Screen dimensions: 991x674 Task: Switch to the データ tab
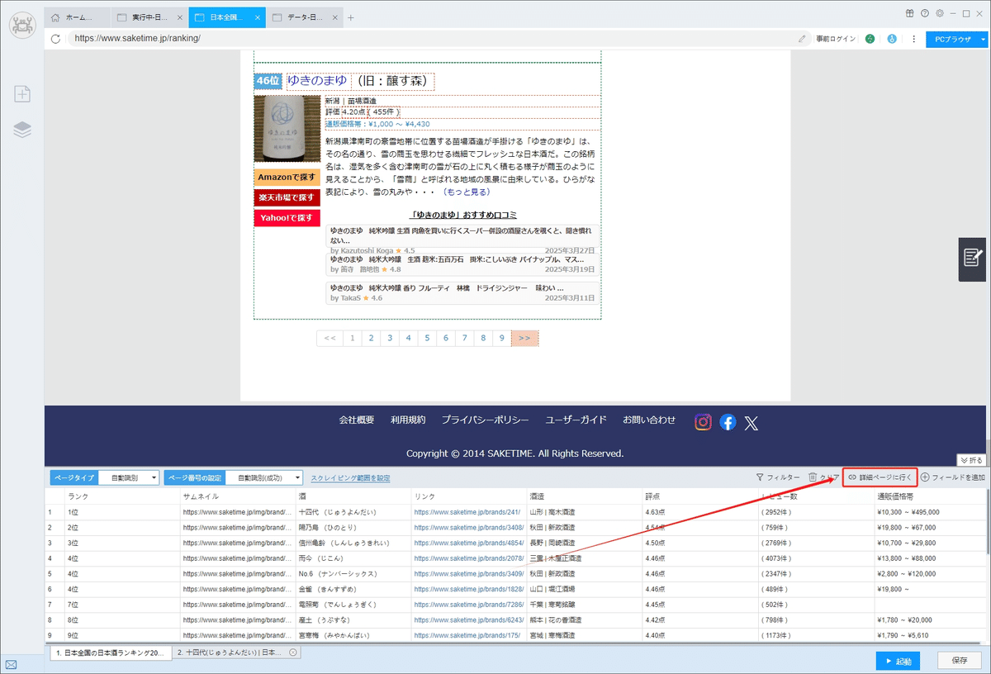pyautogui.click(x=306, y=17)
